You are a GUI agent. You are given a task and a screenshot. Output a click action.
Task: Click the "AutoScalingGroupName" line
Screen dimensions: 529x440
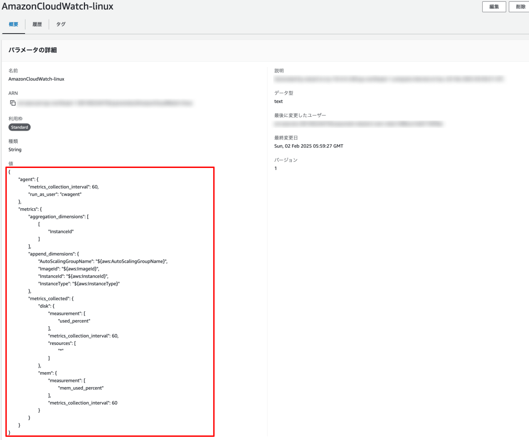click(x=103, y=261)
